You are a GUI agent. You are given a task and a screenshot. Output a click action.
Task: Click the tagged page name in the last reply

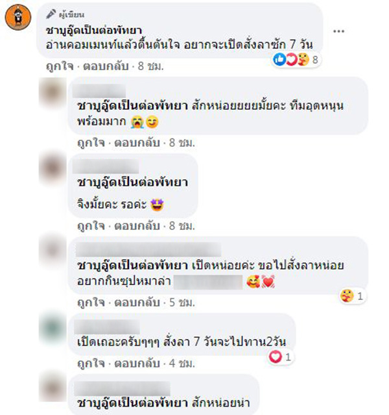(132, 403)
